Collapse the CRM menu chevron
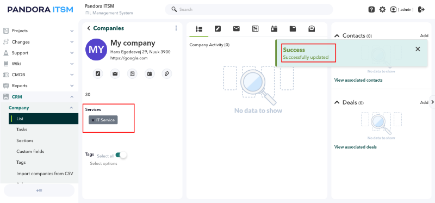Image resolution: width=435 pixels, height=203 pixels. tap(72, 97)
